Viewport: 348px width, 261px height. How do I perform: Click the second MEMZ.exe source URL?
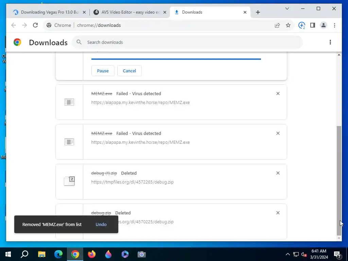point(140,142)
